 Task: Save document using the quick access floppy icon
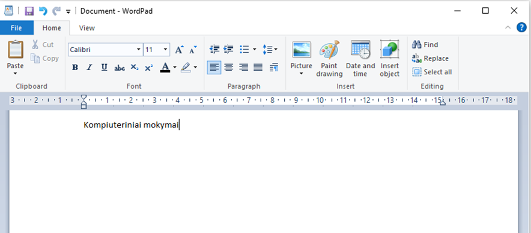click(29, 11)
